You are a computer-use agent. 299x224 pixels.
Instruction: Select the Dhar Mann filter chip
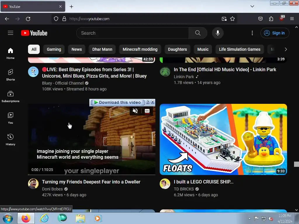pyautogui.click(x=102, y=49)
